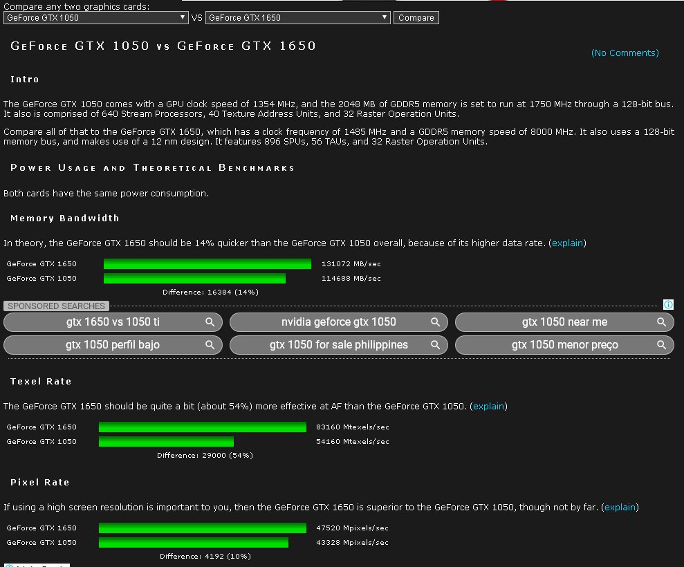The image size is (684, 567).
Task: Click the 54160 Mtexels/sec value
Action: point(353,441)
